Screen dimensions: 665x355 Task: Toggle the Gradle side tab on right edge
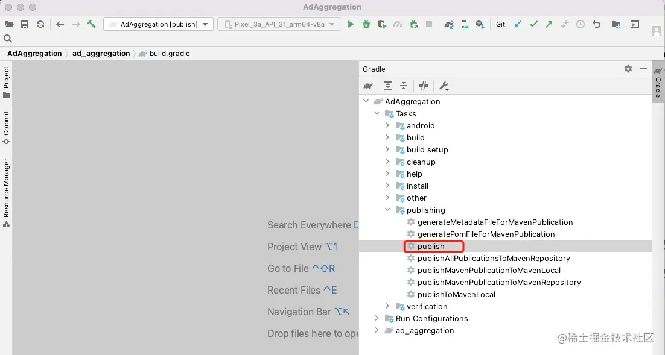click(x=658, y=82)
